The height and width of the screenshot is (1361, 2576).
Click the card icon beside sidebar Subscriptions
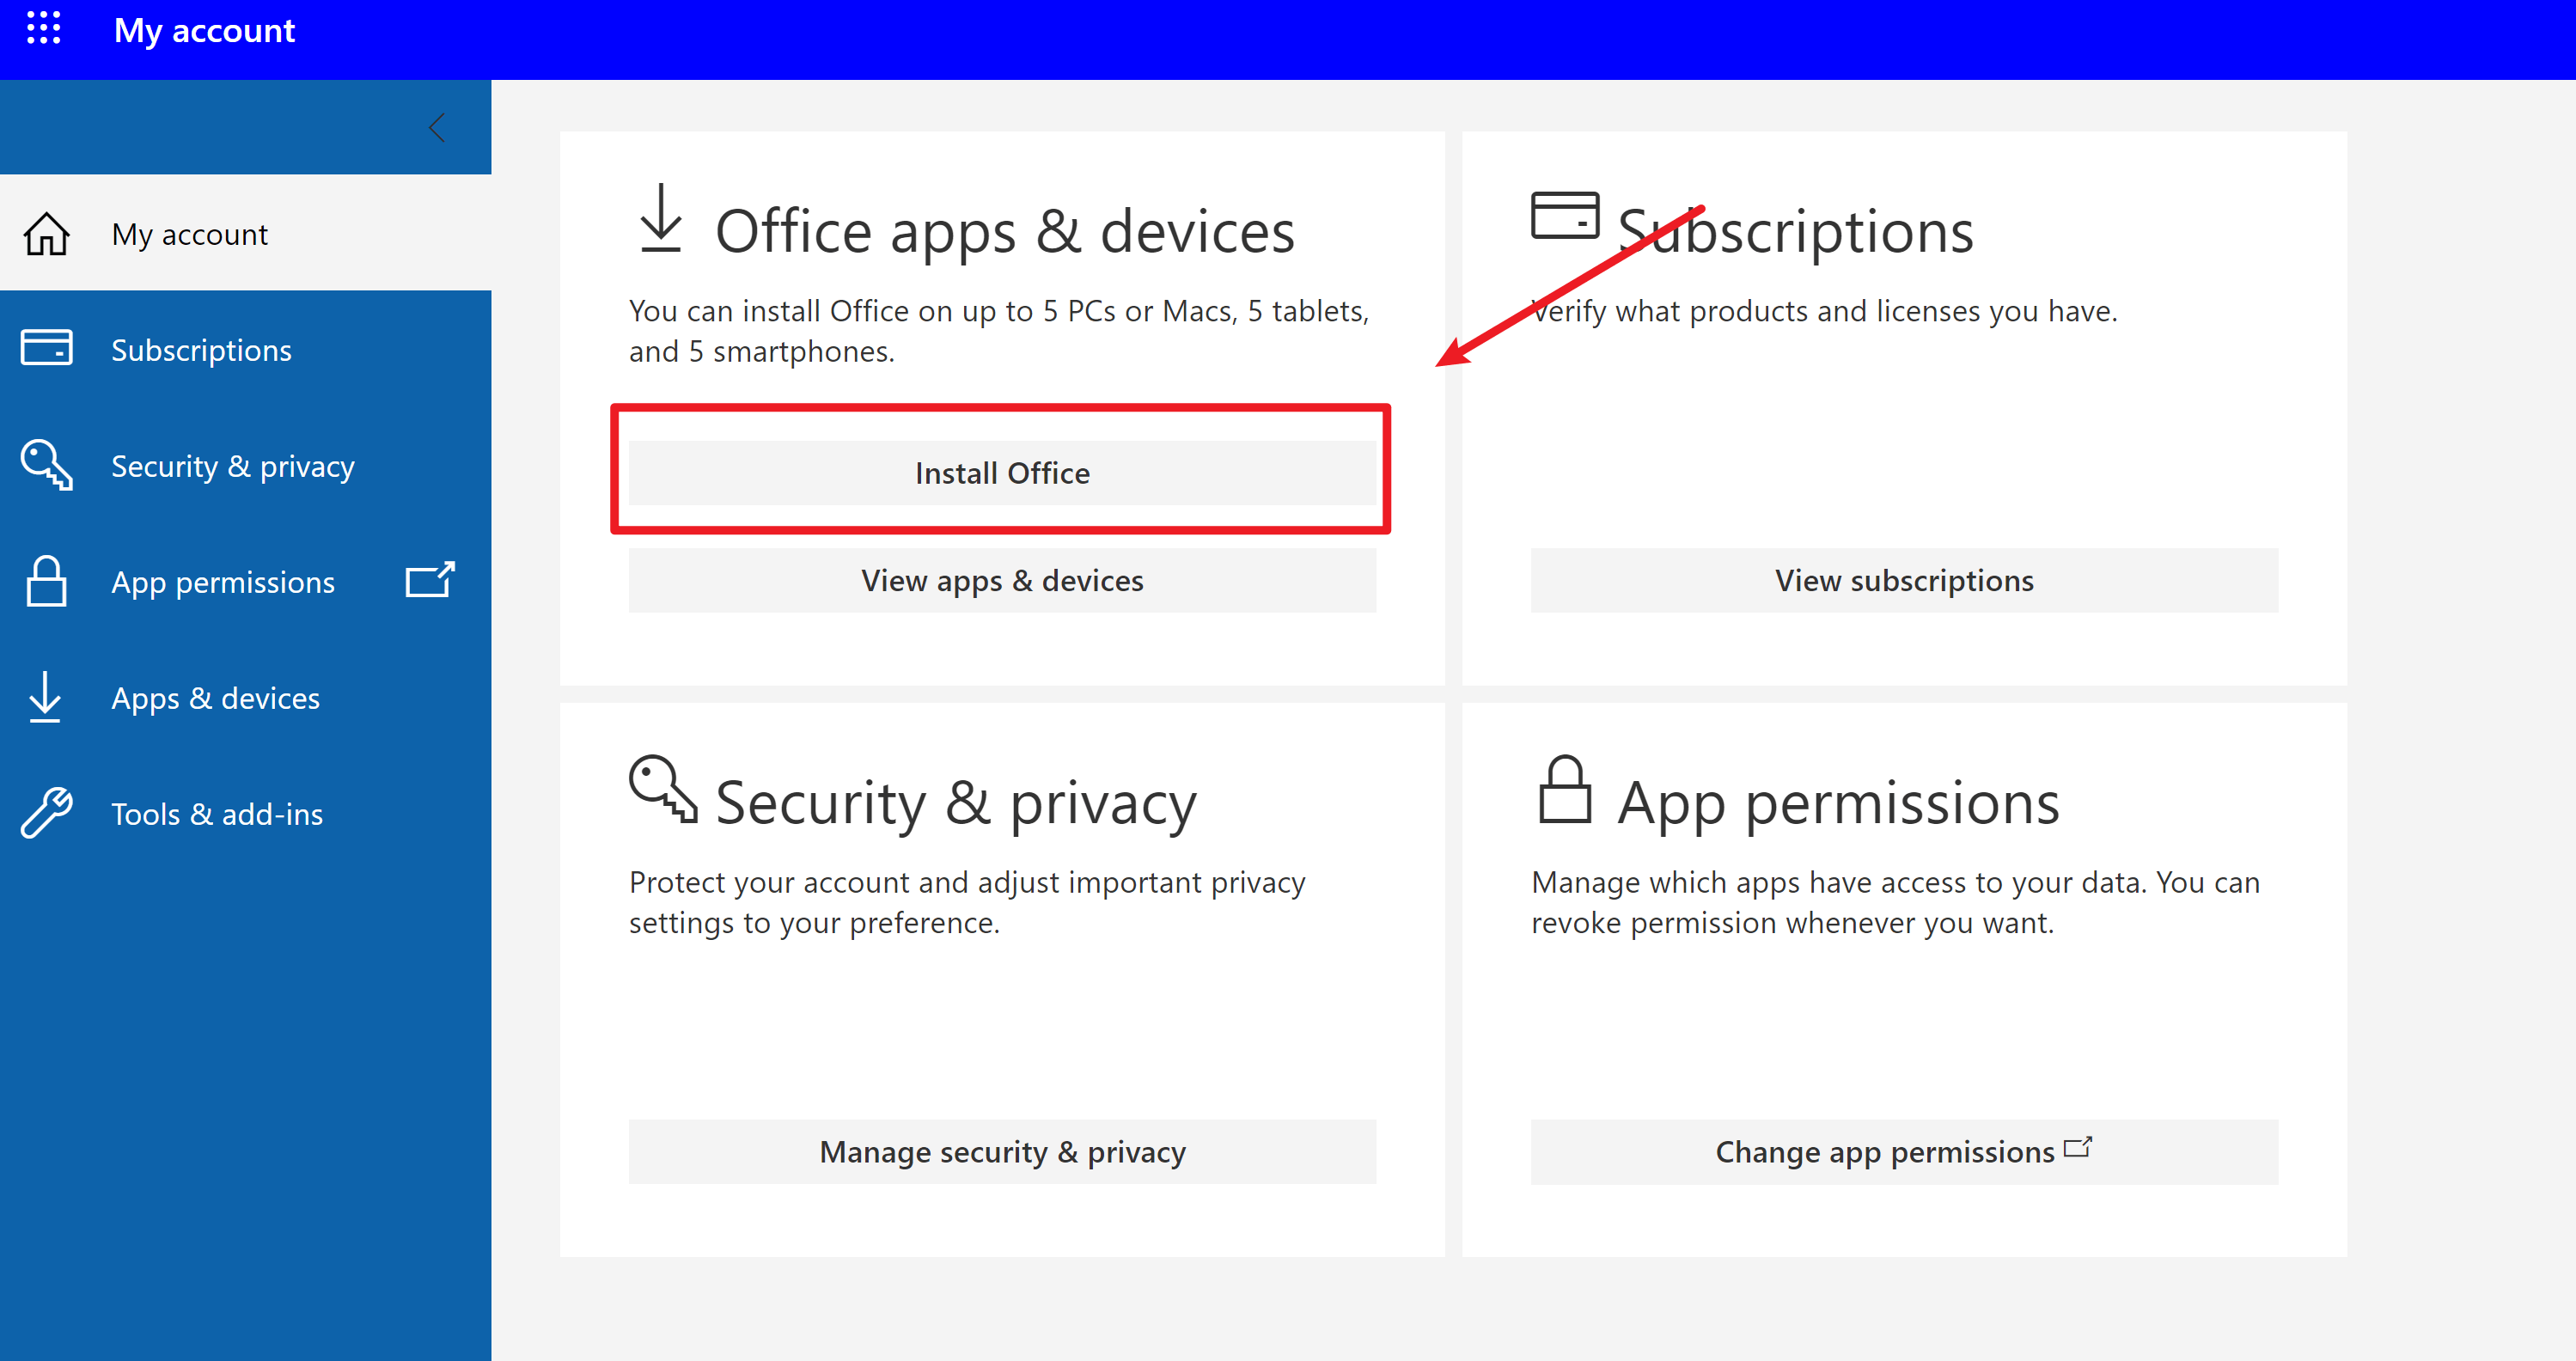[x=46, y=348]
